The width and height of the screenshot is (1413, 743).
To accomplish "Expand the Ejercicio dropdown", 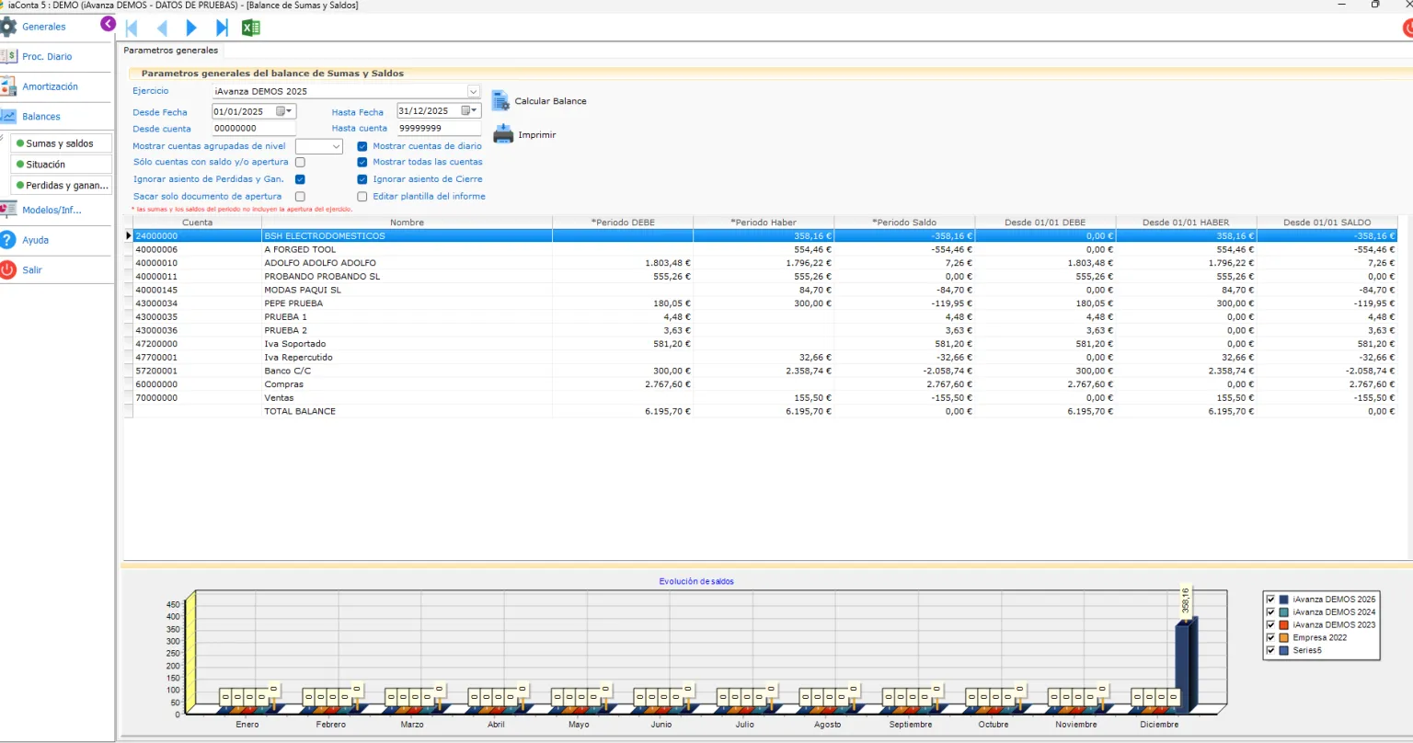I will point(473,91).
